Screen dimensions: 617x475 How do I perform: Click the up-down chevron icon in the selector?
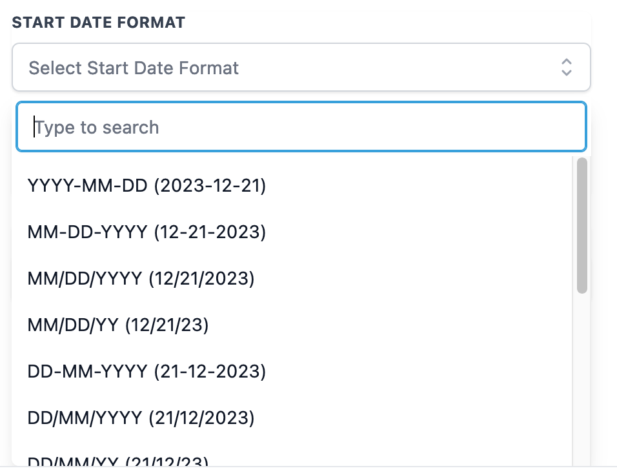(x=566, y=67)
